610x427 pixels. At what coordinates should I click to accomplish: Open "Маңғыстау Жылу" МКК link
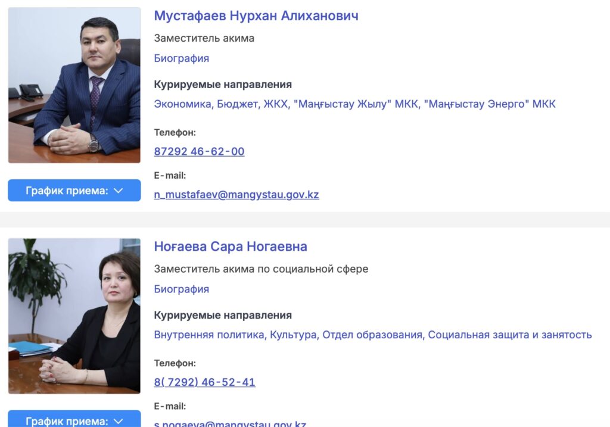(x=357, y=104)
